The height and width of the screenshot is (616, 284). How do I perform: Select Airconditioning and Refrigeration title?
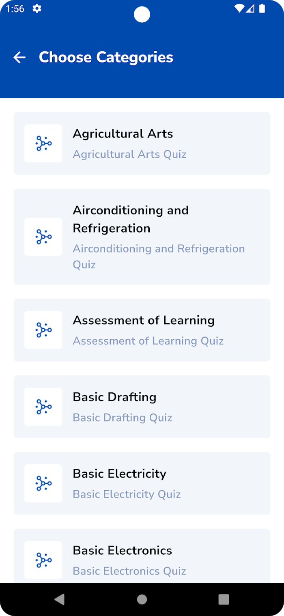point(131,219)
